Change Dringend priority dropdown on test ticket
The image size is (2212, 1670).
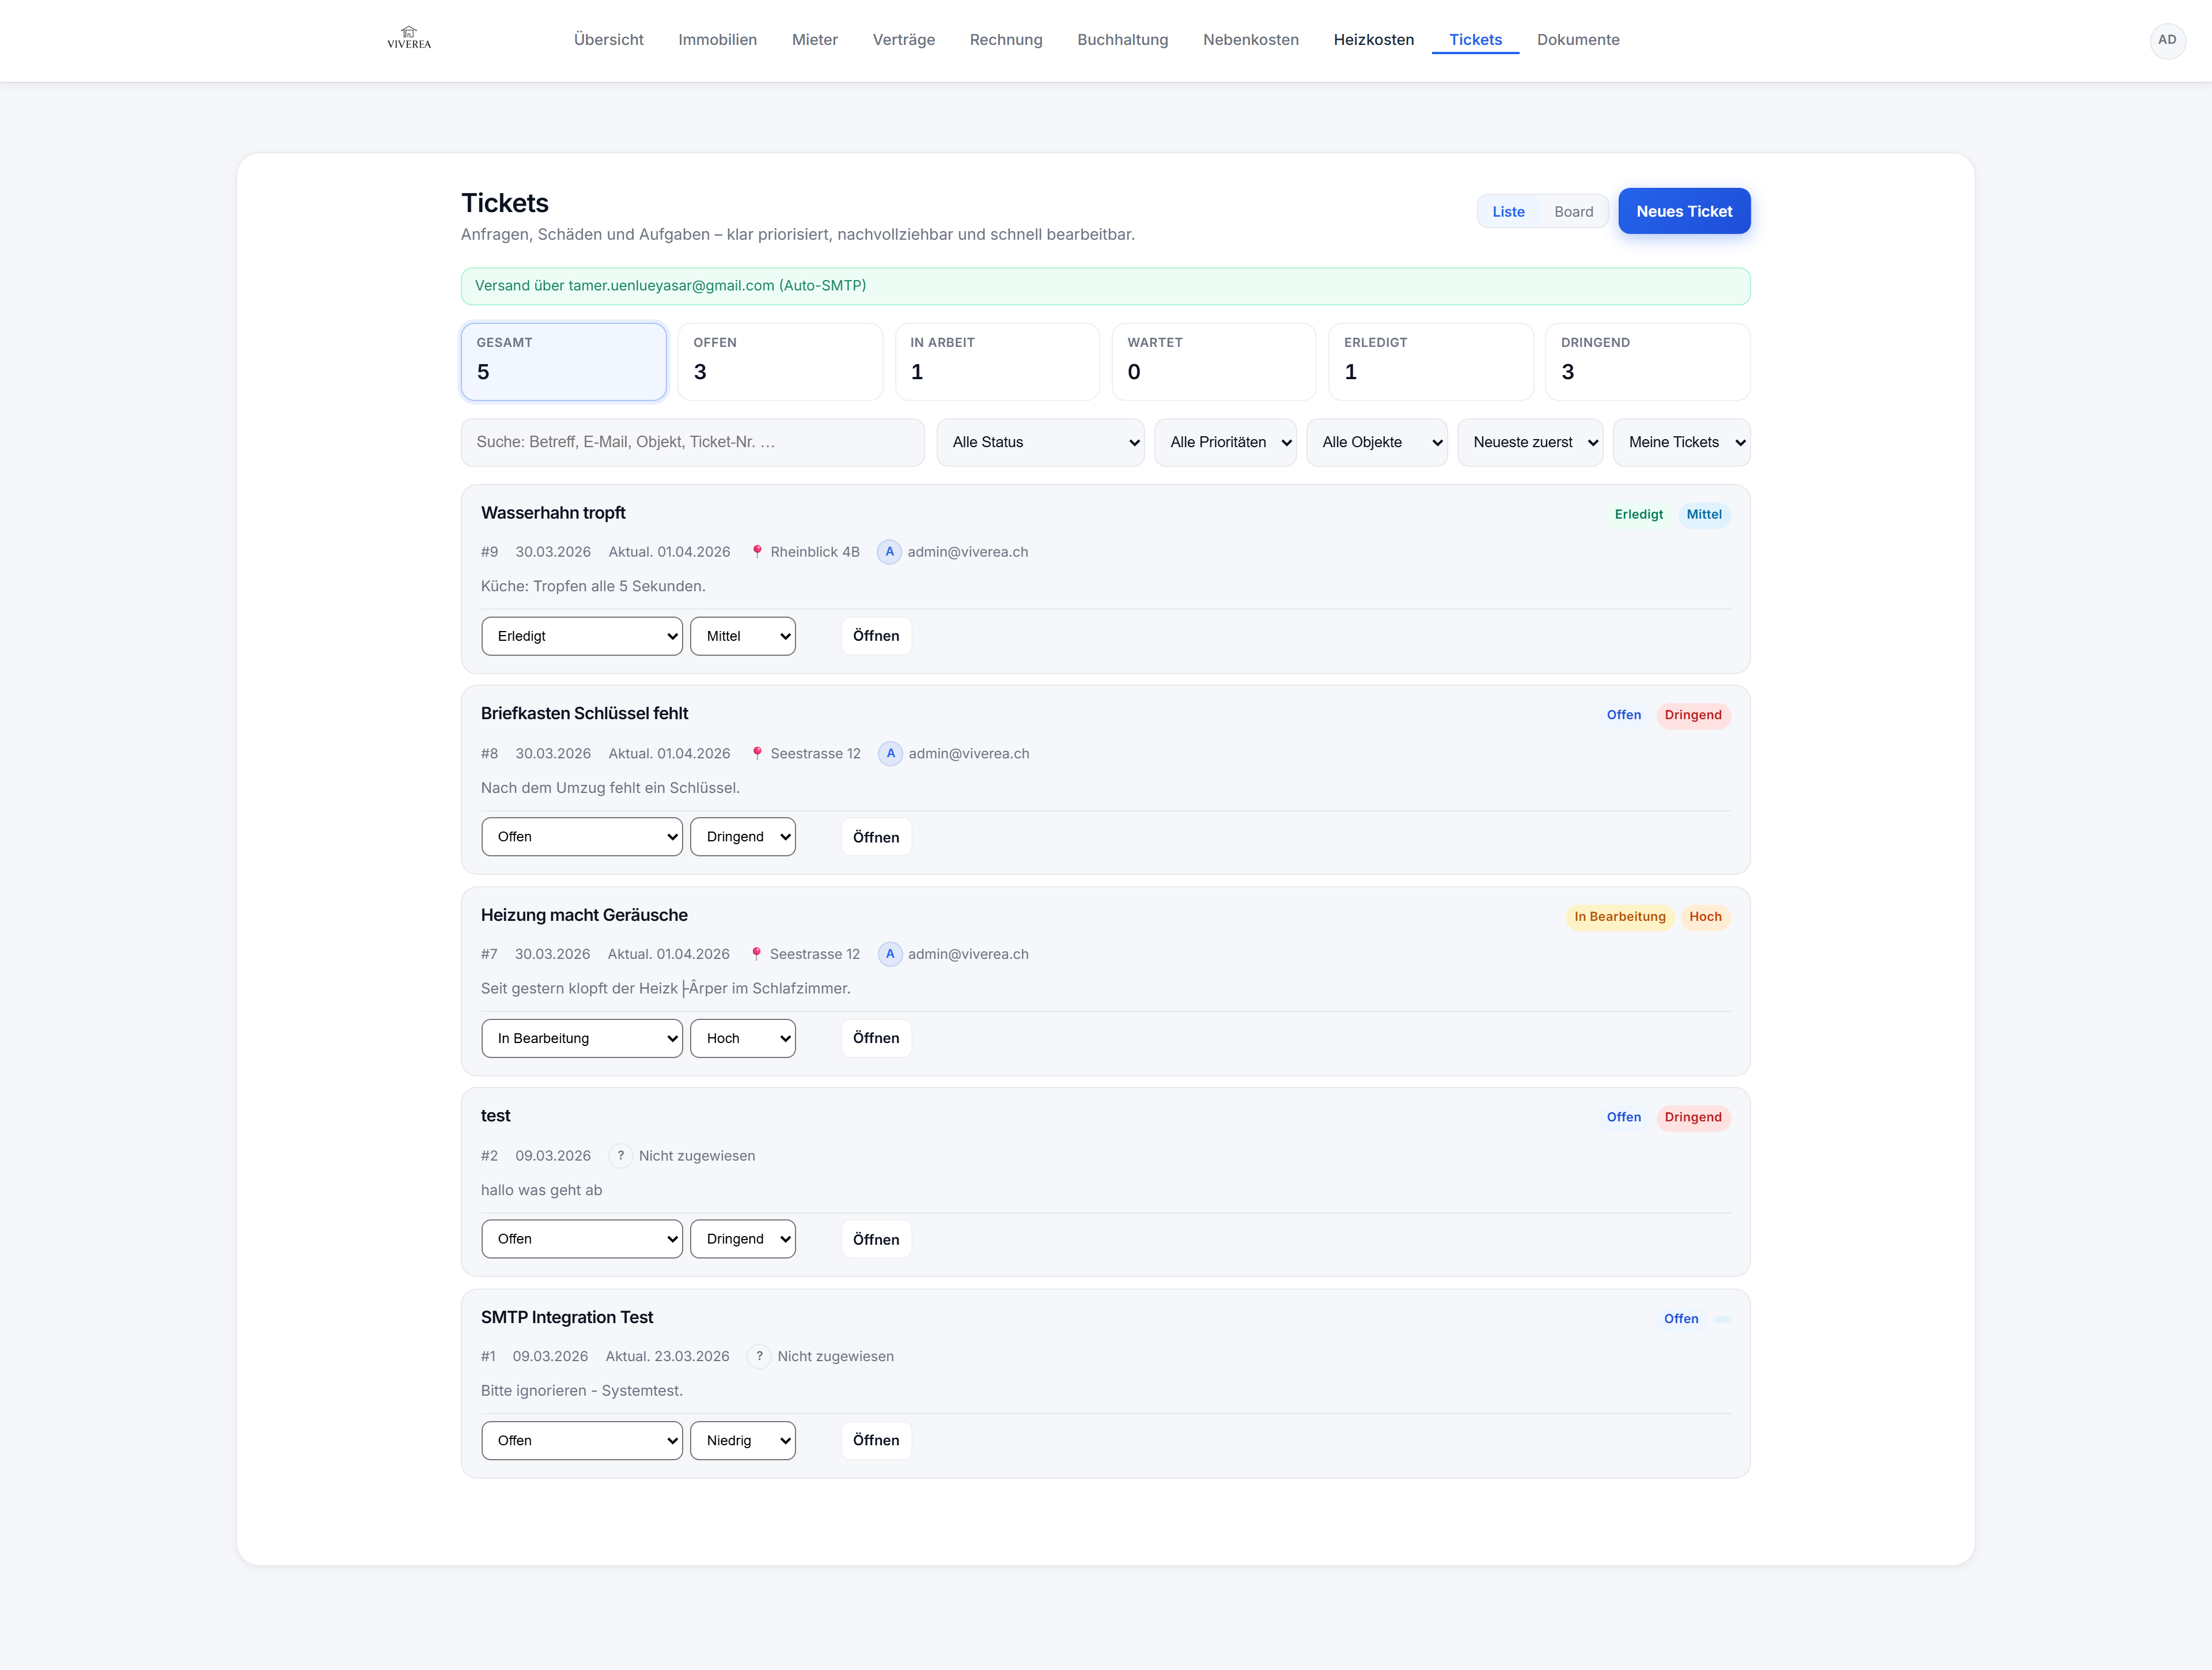coord(743,1240)
